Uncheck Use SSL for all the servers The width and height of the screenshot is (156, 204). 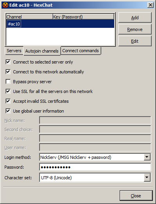(x=8, y=91)
